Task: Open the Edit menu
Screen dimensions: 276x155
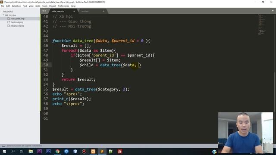Action: pyautogui.click(x=8, y=6)
